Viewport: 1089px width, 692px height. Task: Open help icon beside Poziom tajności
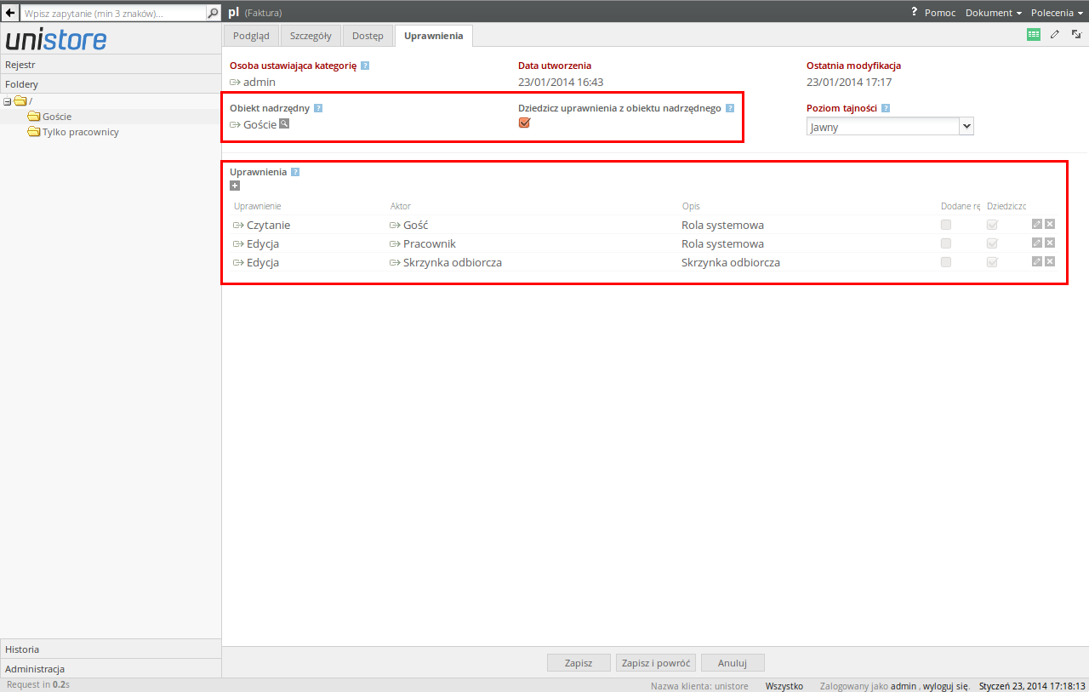886,108
